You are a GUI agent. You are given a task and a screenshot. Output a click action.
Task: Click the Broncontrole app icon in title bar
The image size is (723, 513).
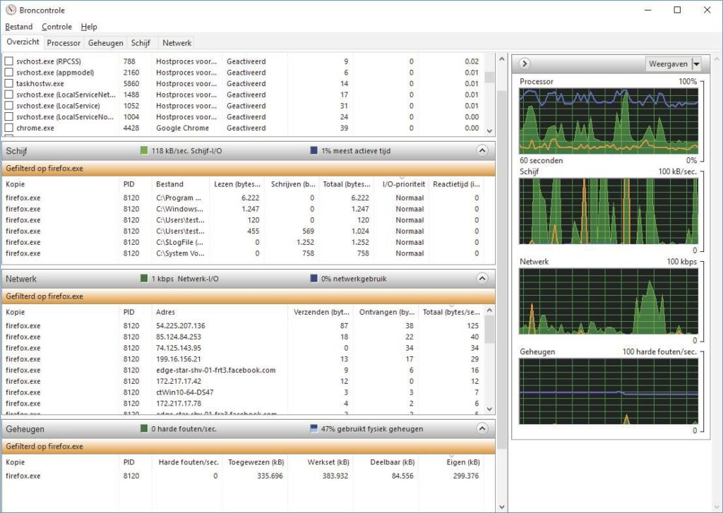[9, 10]
